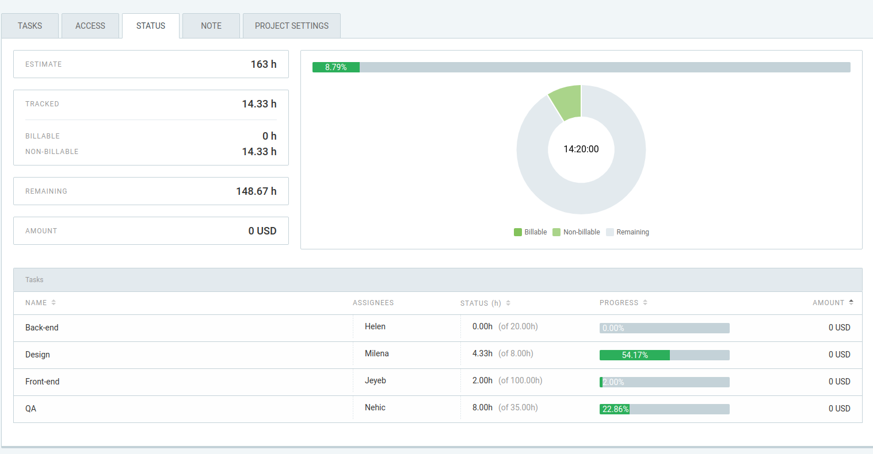The width and height of the screenshot is (873, 454).
Task: Click the 8.79% overall progress bar
Action: point(581,67)
